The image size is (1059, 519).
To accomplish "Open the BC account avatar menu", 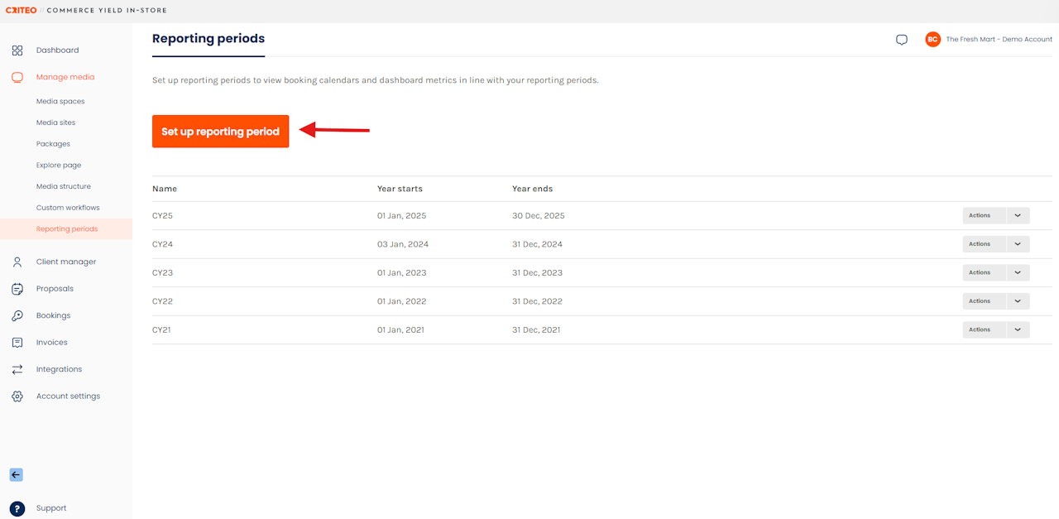I will (x=933, y=39).
